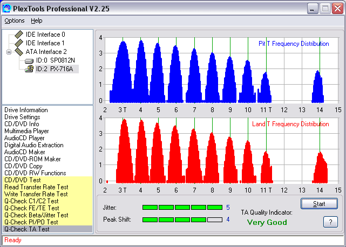Select drive ID:0 SP0812N

56,60
